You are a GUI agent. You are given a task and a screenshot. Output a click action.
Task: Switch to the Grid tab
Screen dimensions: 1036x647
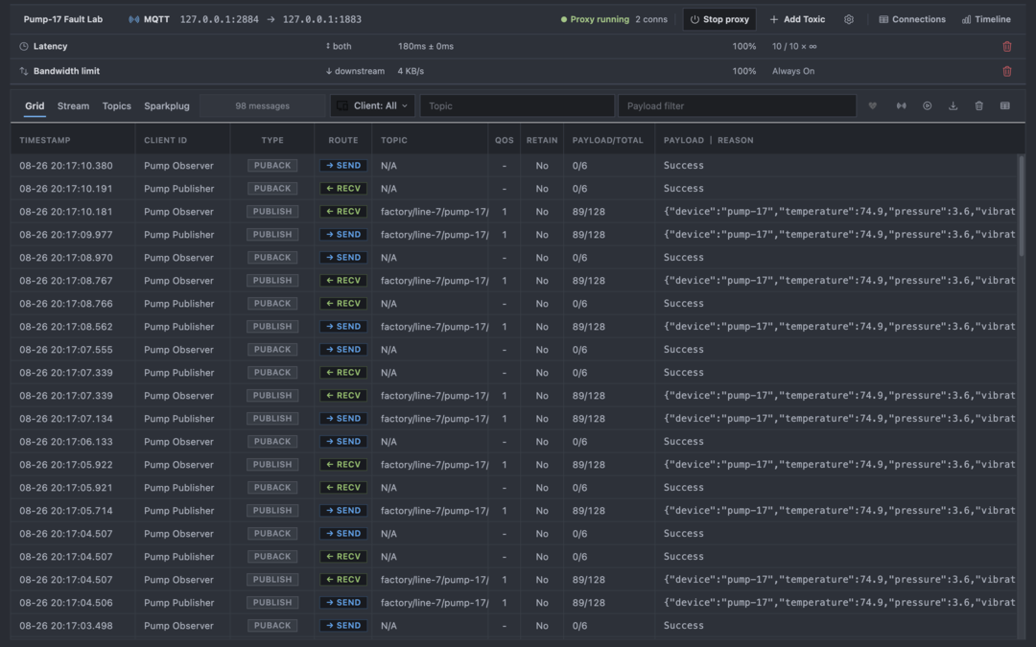pos(35,105)
